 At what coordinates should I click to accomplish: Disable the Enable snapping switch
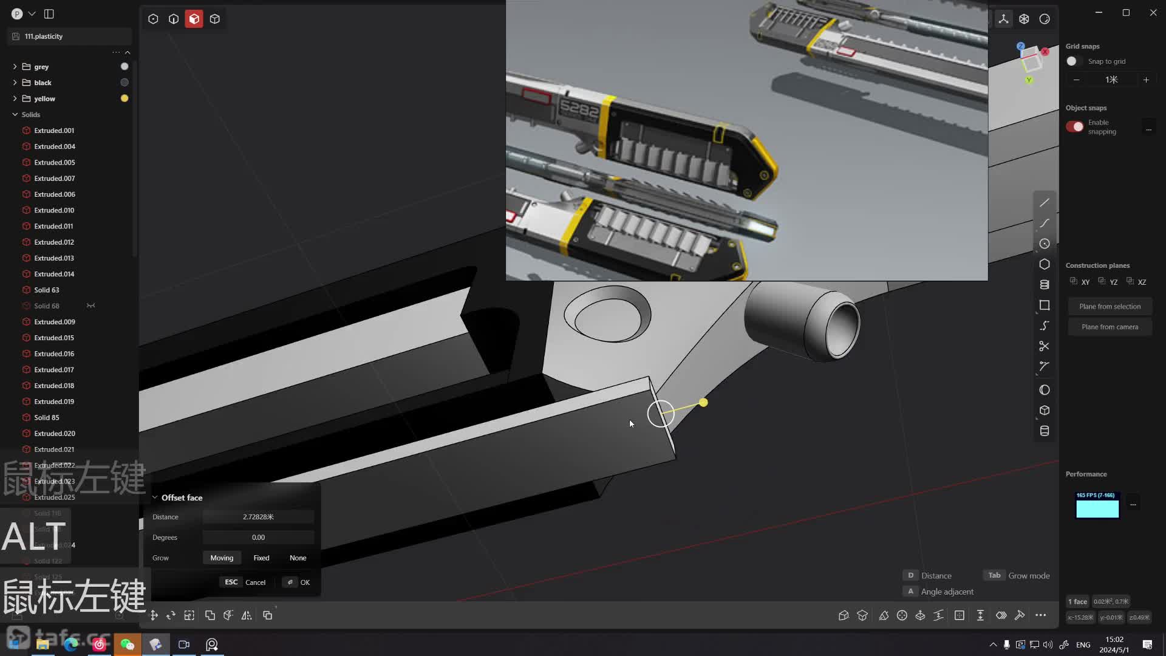[1074, 126]
